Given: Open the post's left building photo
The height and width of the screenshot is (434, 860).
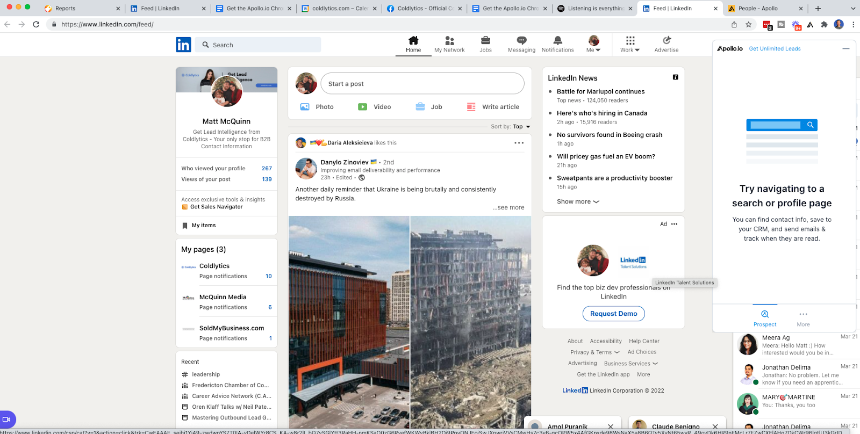Looking at the screenshot, I should pos(349,322).
